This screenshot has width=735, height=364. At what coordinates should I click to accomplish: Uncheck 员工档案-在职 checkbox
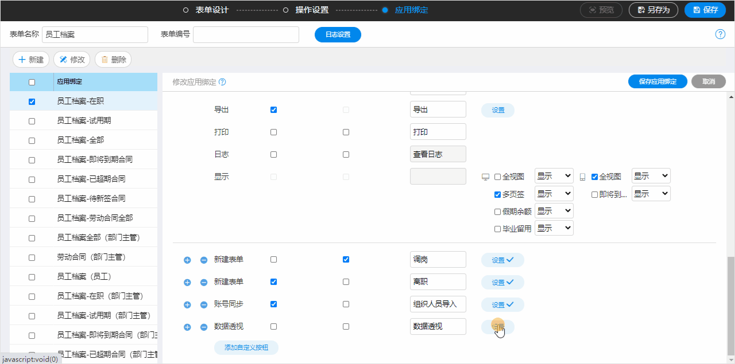32,101
